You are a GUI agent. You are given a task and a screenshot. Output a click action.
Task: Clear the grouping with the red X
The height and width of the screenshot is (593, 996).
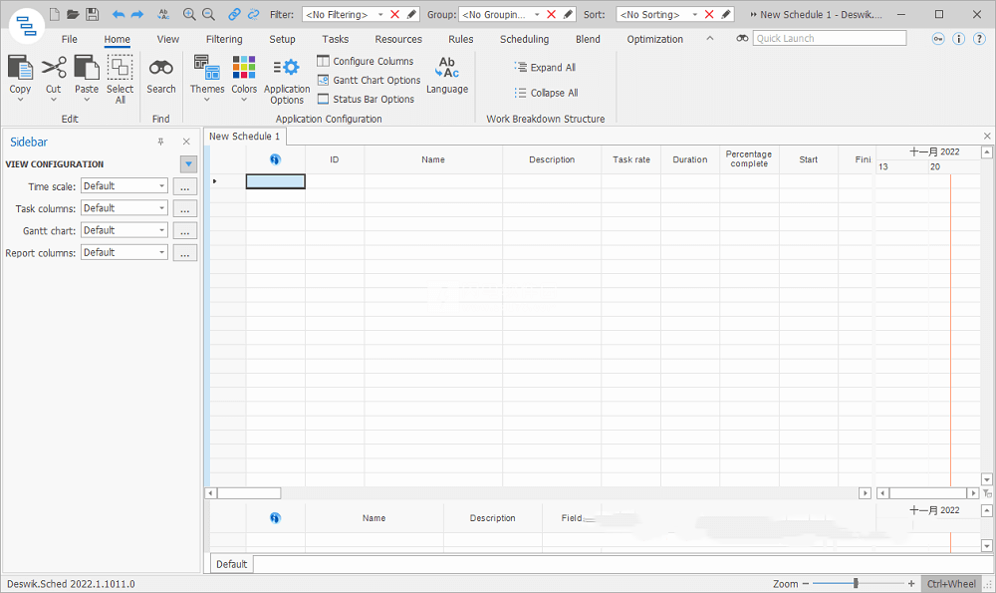(x=552, y=14)
